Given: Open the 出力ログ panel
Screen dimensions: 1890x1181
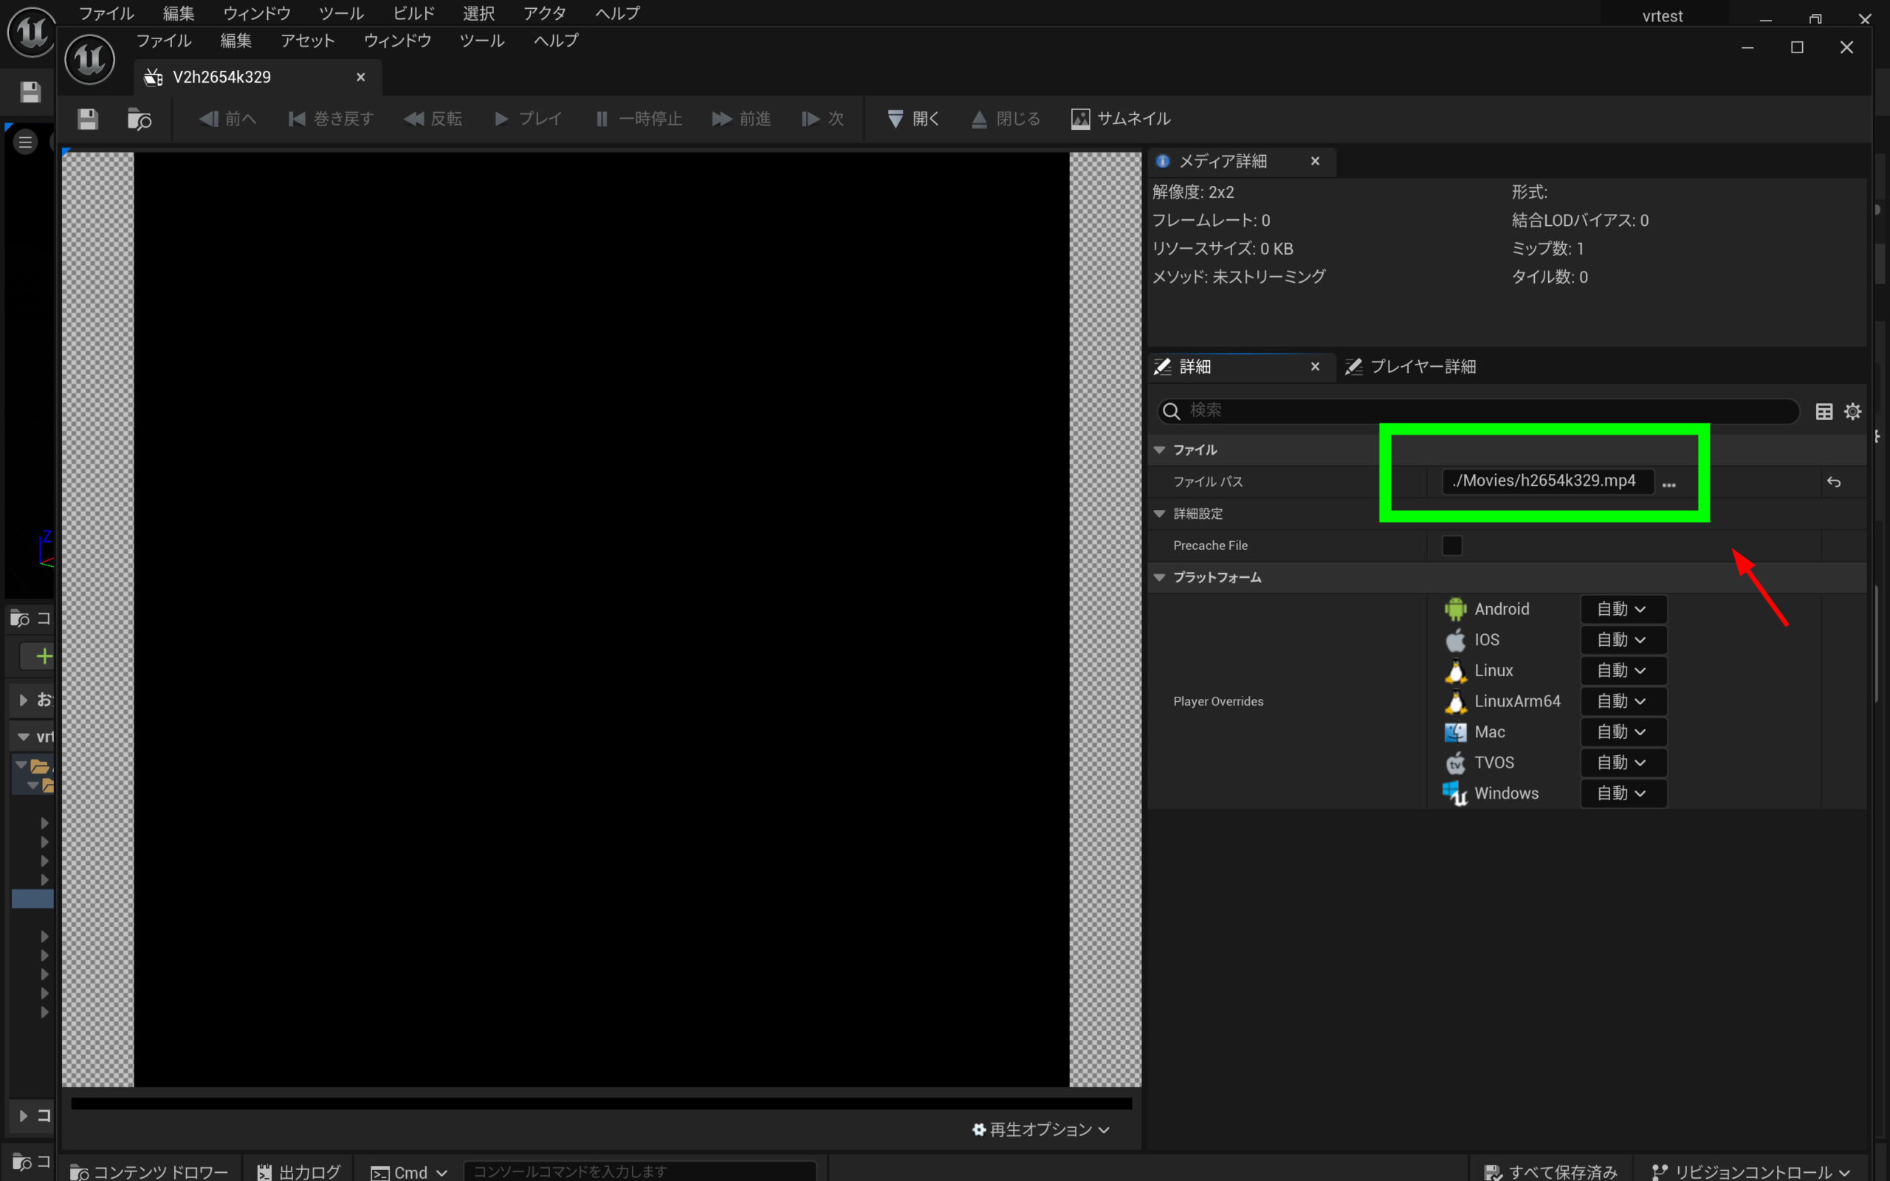Looking at the screenshot, I should (x=299, y=1171).
